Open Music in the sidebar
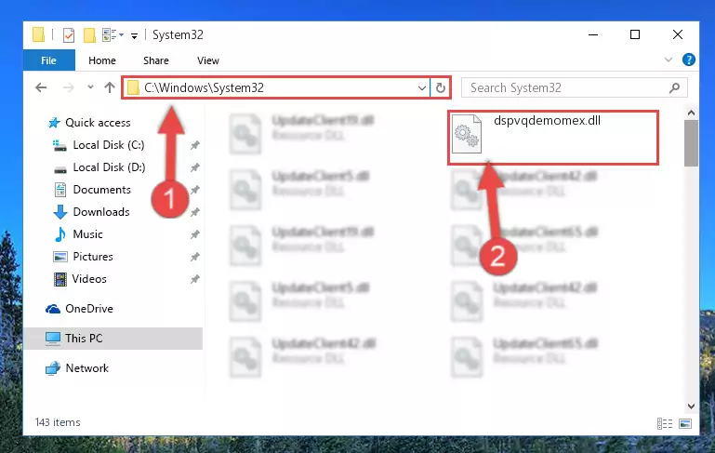Image resolution: width=715 pixels, height=453 pixels. pos(78,234)
